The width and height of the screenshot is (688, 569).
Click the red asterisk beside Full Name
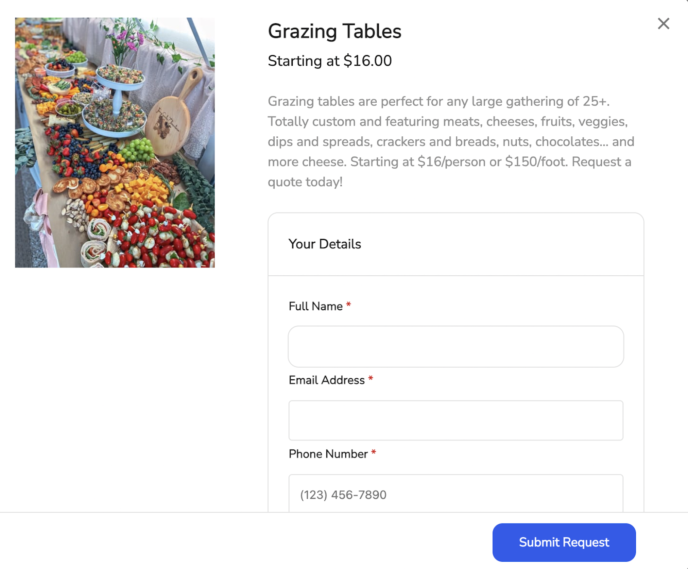349,305
